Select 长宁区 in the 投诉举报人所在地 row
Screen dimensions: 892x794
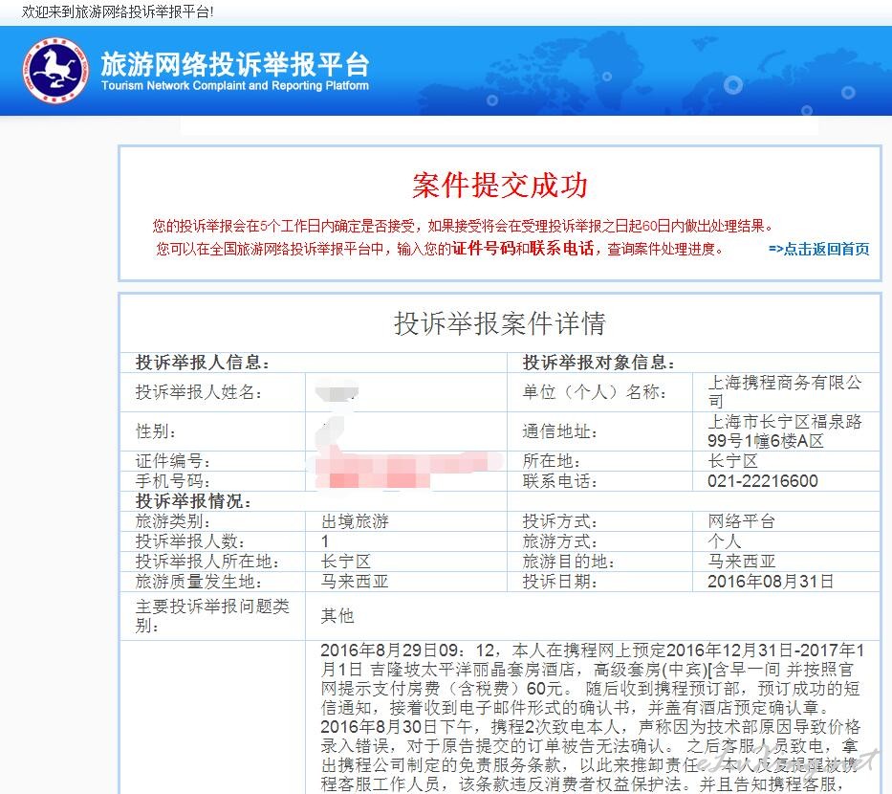[346, 562]
